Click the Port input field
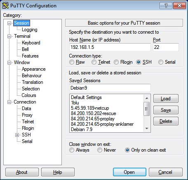 (166, 47)
